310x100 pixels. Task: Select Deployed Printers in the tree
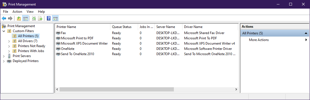click(26, 61)
